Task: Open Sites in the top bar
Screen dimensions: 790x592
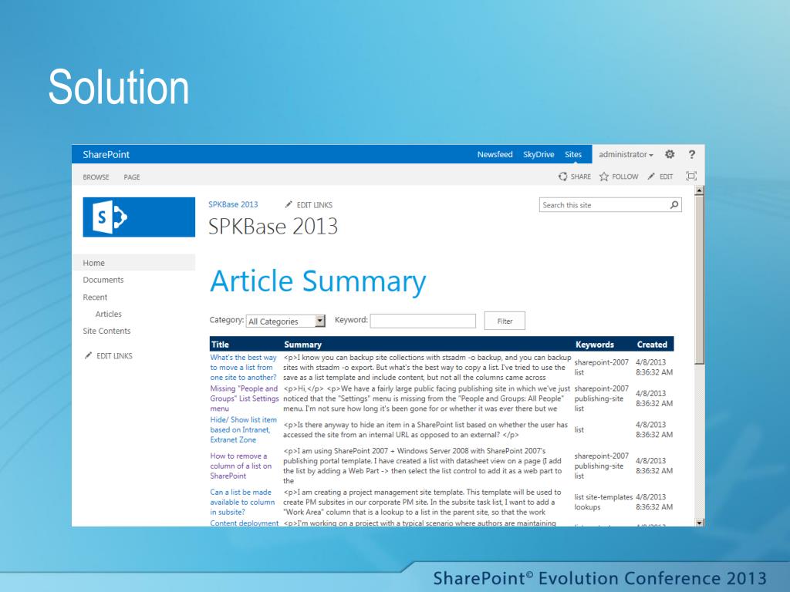Action: (x=573, y=154)
